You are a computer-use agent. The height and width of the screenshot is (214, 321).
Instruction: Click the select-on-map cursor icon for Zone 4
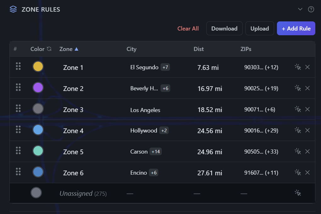coord(298,130)
